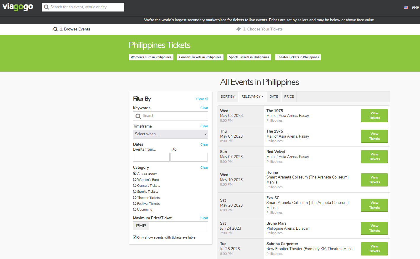Image resolution: width=420 pixels, height=259 pixels.
Task: Open the Timeframe 'Select when' dropdown
Action: (170, 134)
